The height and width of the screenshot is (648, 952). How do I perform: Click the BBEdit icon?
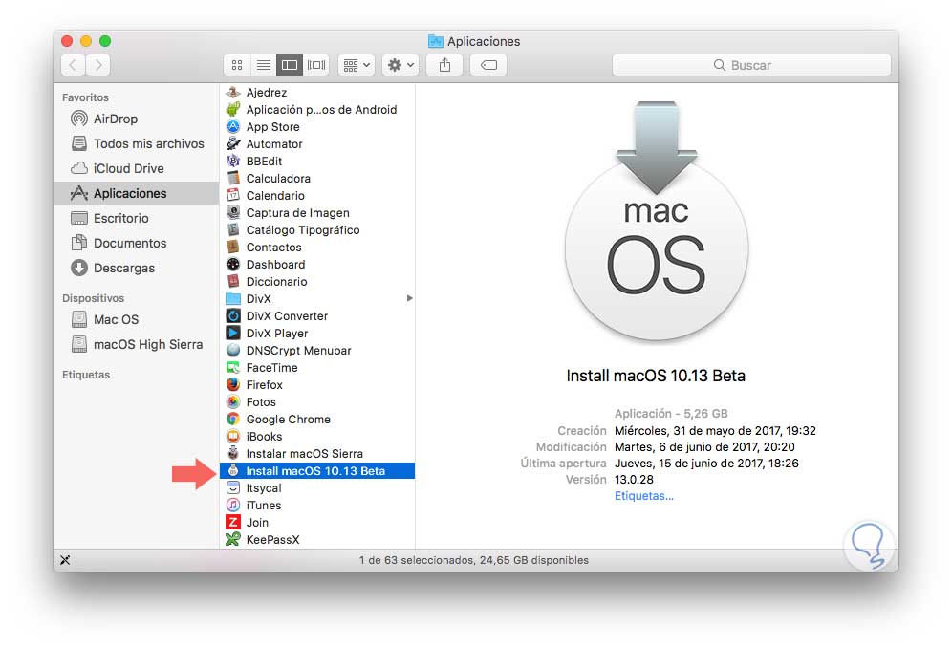(x=233, y=161)
